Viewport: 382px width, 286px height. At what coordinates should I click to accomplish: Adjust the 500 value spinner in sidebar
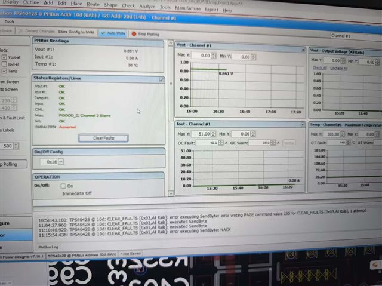(x=16, y=146)
